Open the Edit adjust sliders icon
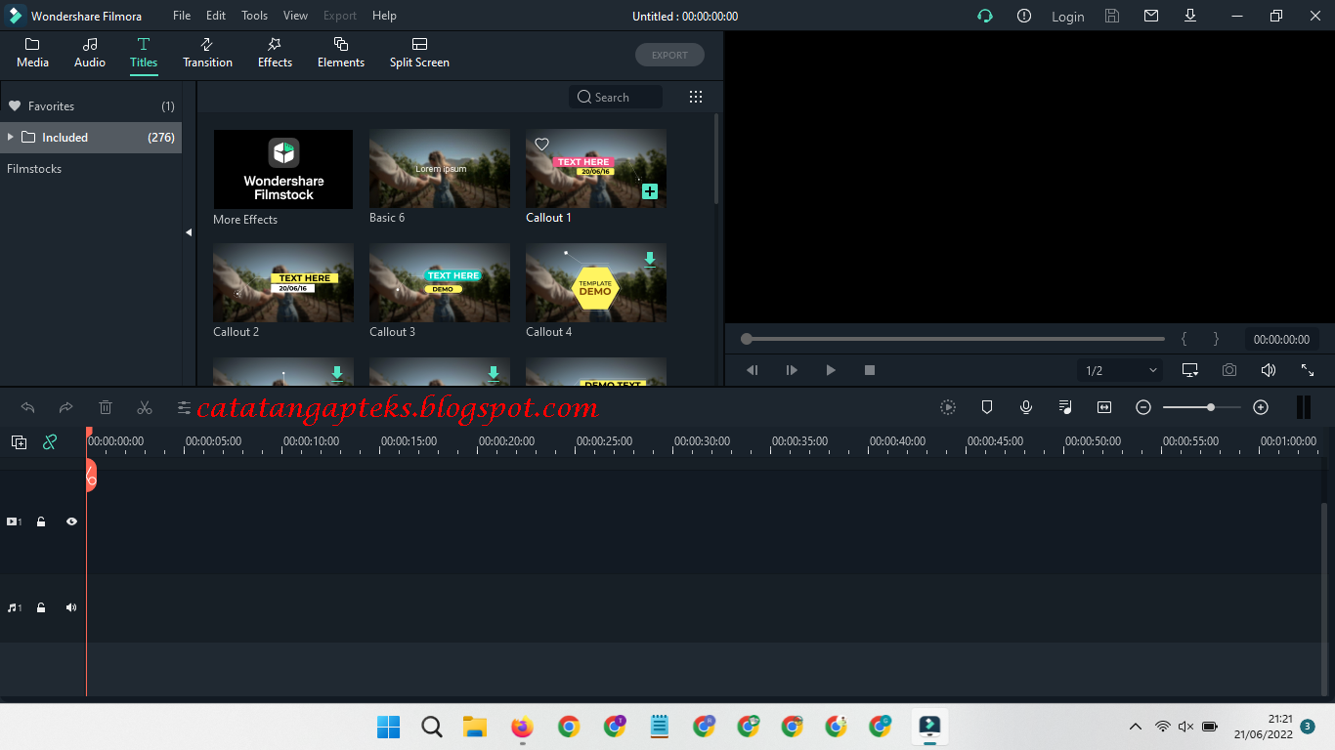The image size is (1335, 750). point(184,407)
